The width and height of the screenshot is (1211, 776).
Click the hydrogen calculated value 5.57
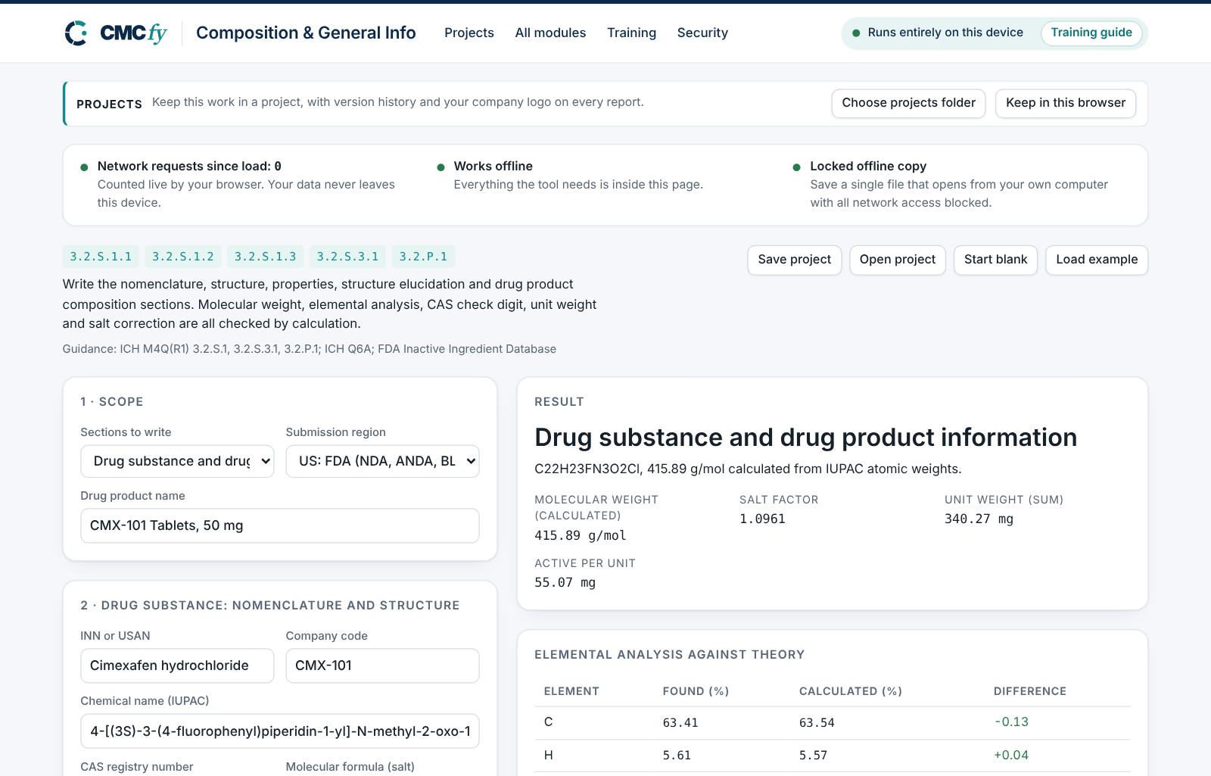(x=813, y=755)
